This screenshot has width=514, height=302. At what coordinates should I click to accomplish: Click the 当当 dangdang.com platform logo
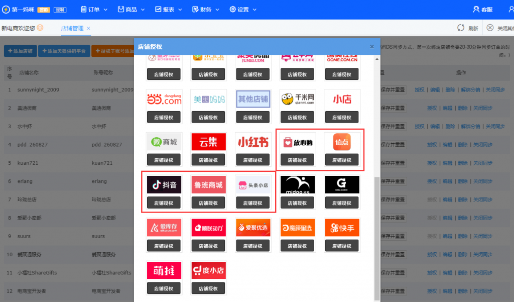164,99
